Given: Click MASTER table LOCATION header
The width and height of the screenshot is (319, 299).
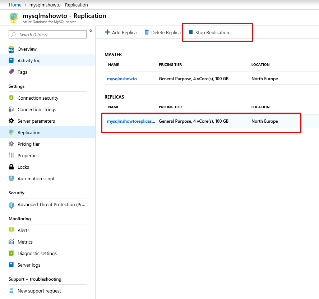Looking at the screenshot, I should coord(260,65).
